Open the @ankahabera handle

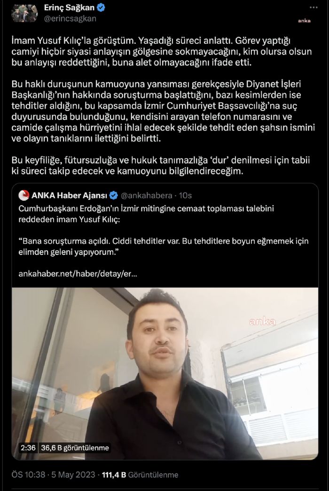[146, 195]
